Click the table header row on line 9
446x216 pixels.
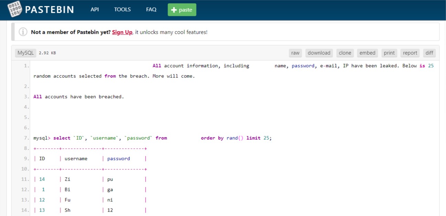click(90, 159)
